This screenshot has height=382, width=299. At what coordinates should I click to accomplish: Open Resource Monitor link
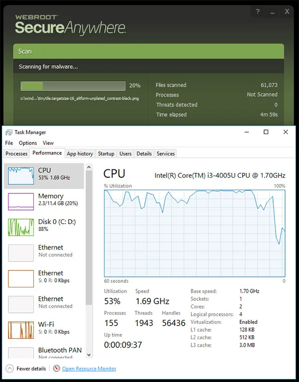89,369
